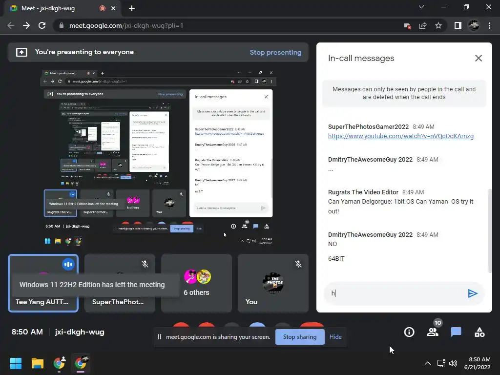
Task: Open meeting details info icon
Action: [x=409, y=332]
